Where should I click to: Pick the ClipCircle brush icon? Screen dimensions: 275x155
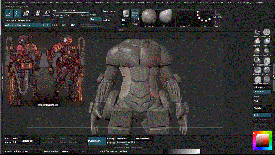pos(257,43)
